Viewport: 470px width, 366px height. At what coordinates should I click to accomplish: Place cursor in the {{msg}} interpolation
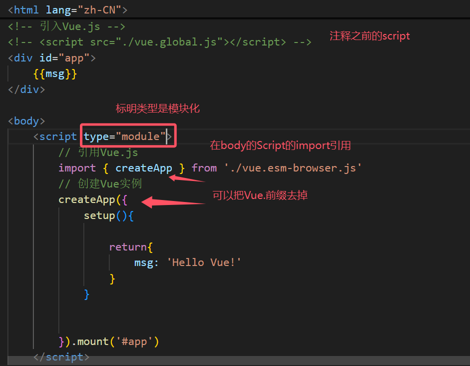(x=55, y=74)
